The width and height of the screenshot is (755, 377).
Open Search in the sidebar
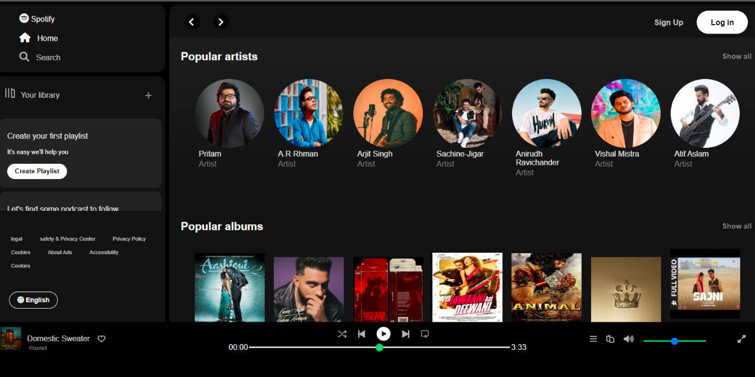point(40,57)
